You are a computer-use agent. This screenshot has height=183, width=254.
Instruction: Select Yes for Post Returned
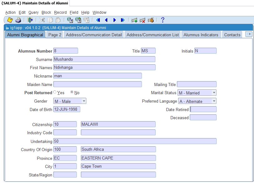[x=55, y=92]
